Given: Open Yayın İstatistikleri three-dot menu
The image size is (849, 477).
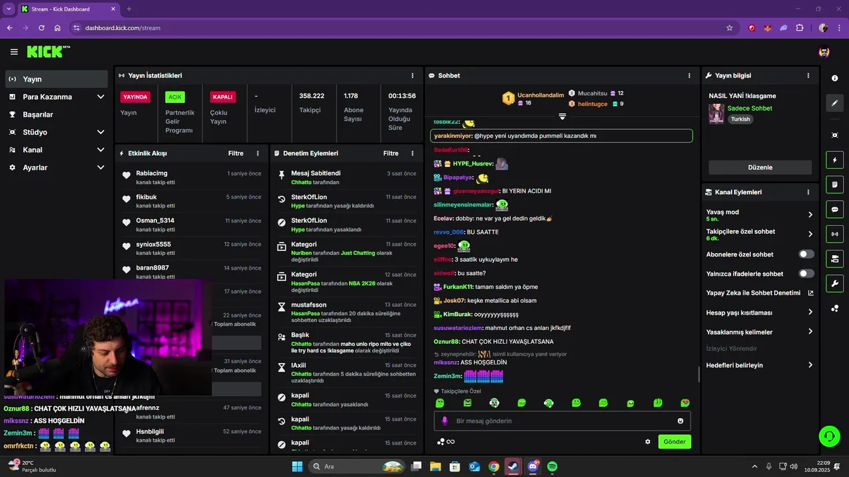Looking at the screenshot, I should click(x=413, y=76).
